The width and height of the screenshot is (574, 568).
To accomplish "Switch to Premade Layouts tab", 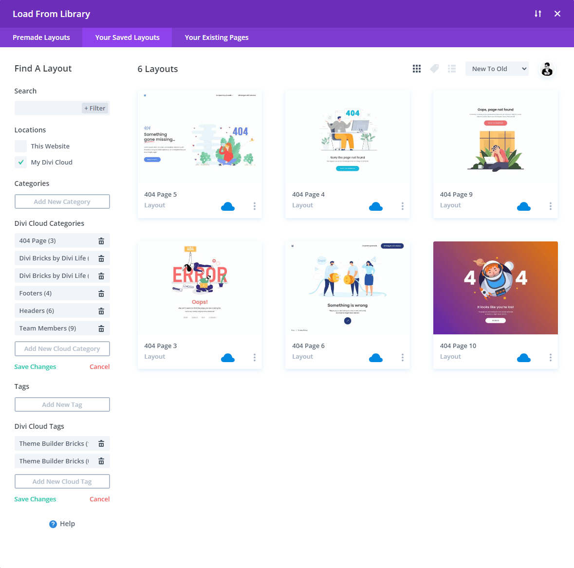I will 41,37.
